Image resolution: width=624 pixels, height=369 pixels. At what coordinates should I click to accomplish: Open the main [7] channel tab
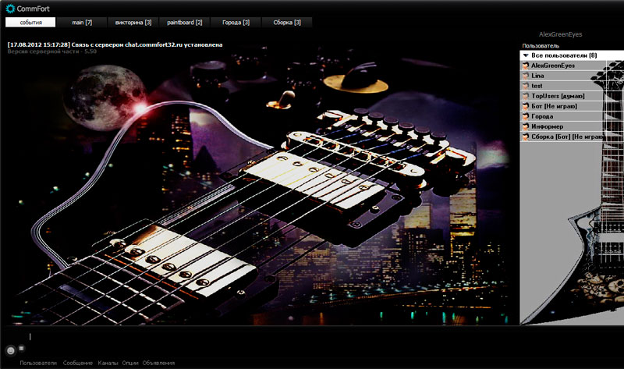82,23
